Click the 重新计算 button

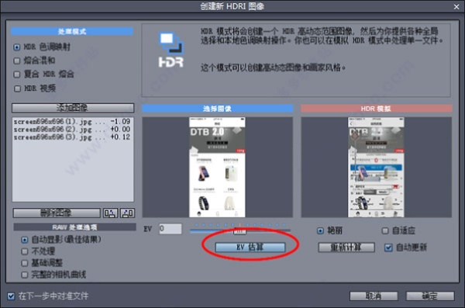coord(346,247)
